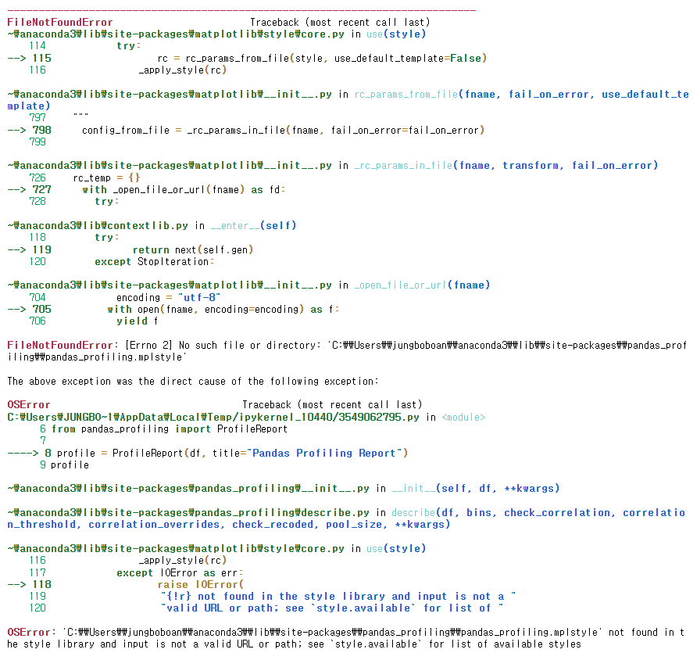Viewport: 693px width, 660px height.
Task: Click 'except IOError as err:' on line 117
Action: (180, 573)
